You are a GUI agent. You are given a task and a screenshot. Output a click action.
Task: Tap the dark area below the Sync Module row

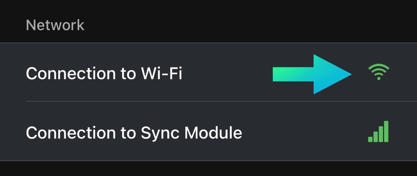(208, 169)
